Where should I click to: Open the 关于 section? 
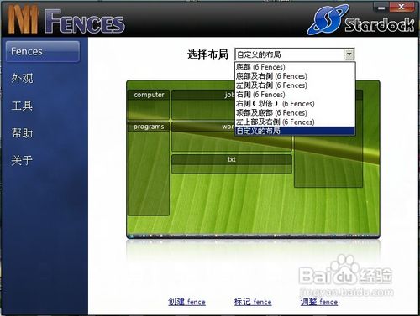pyautogui.click(x=22, y=160)
